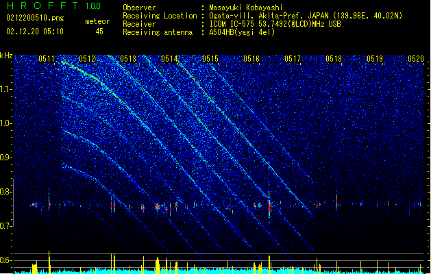Screen dimensions: 431x274
Task: Click the 0517 time marker
Action: coord(293,59)
